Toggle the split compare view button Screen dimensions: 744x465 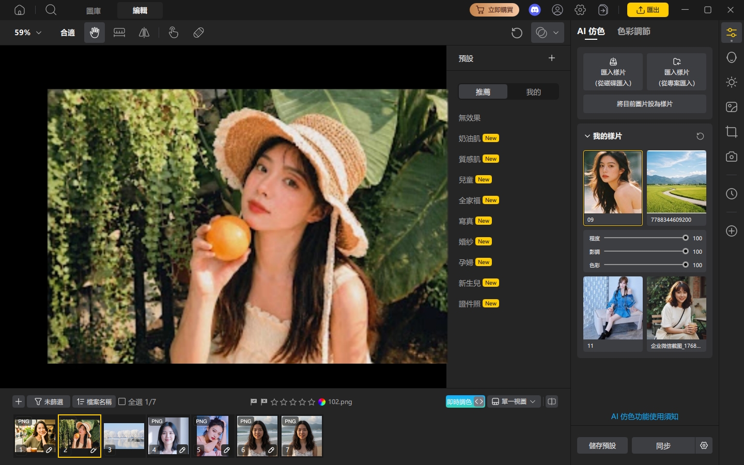click(x=552, y=401)
